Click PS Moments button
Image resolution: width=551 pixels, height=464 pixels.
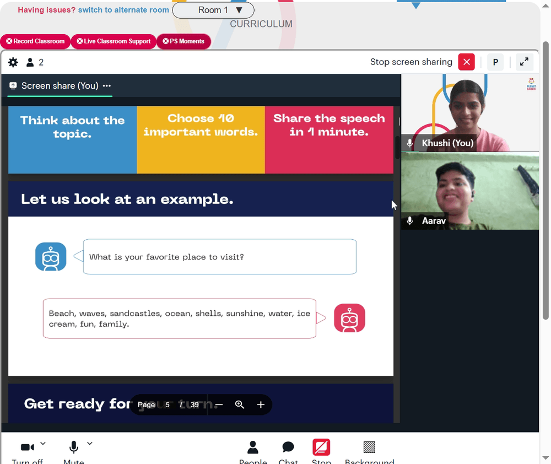coord(183,41)
